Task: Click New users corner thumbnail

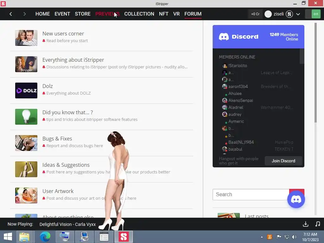Action: tap(26, 38)
